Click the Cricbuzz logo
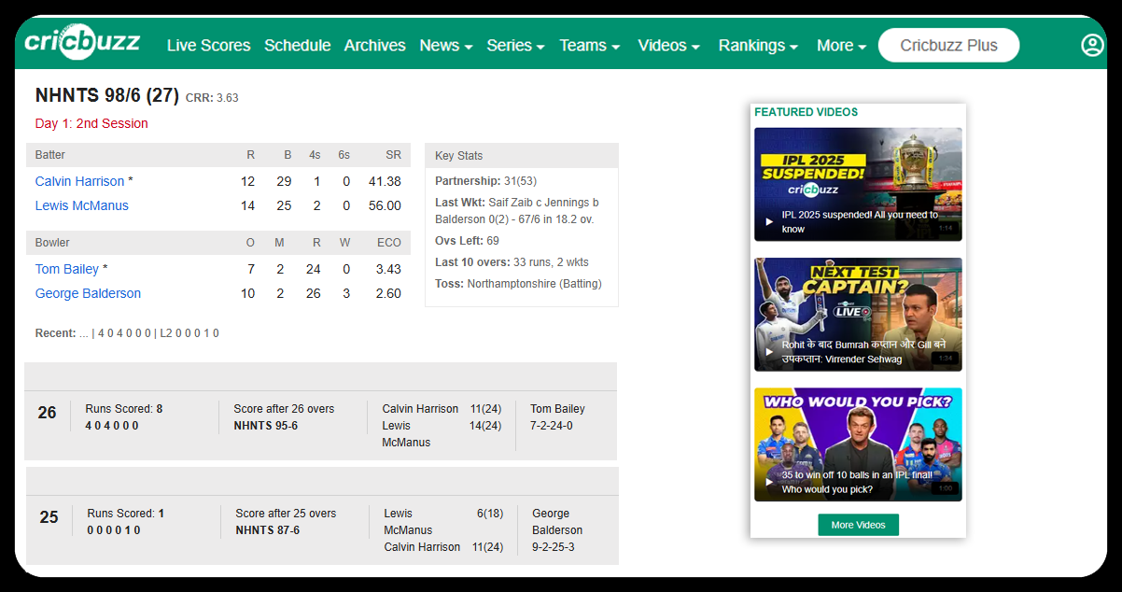1122x592 pixels. pos(82,43)
